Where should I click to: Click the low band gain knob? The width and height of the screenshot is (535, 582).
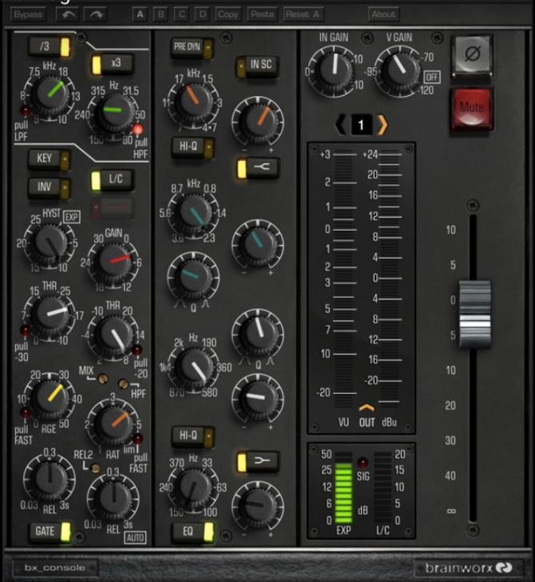pyautogui.click(x=258, y=505)
